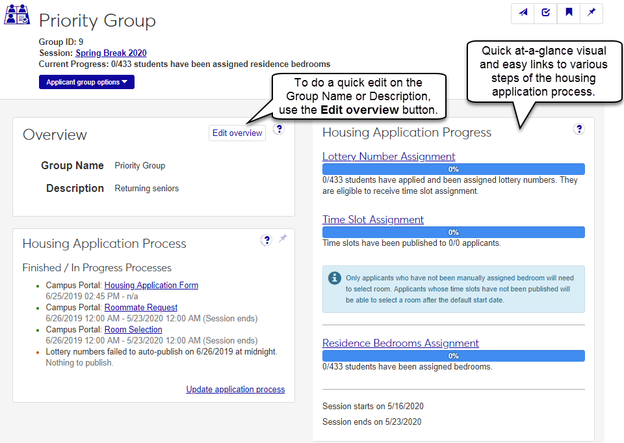The height and width of the screenshot is (443, 624).
Task: Open help for Housing Application Process panel
Action: [x=266, y=240]
